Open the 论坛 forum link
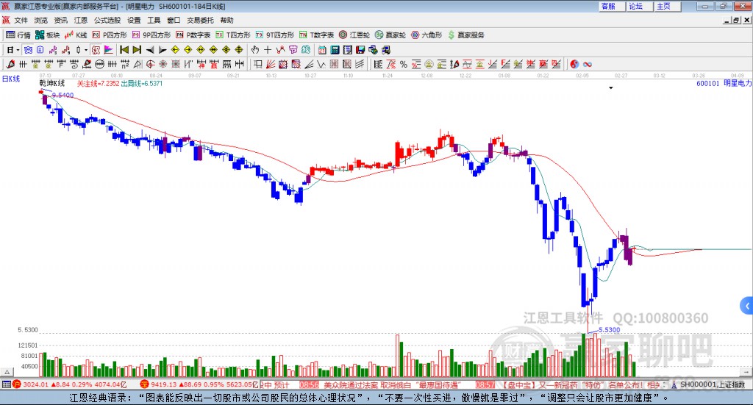Screen dimensions: 753x405 click(x=640, y=6)
